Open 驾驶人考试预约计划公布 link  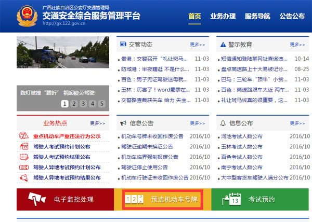tap(62, 146)
